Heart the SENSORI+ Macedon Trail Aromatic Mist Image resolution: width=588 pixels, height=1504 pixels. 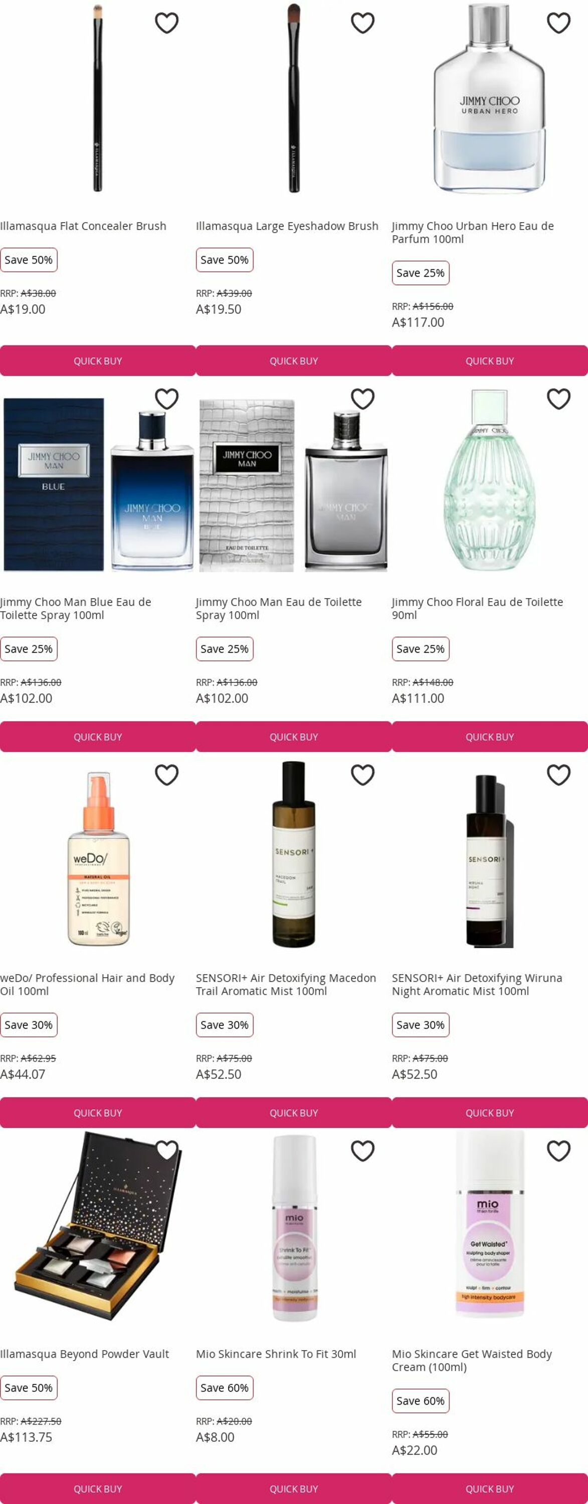tap(362, 776)
